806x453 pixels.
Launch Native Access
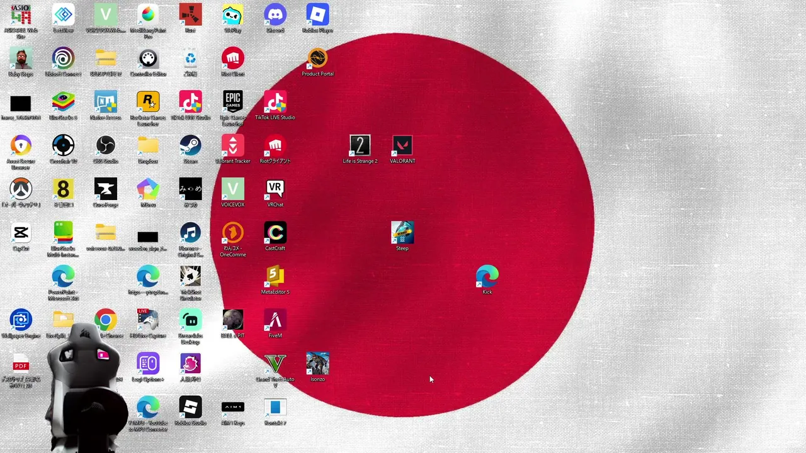tap(105, 102)
